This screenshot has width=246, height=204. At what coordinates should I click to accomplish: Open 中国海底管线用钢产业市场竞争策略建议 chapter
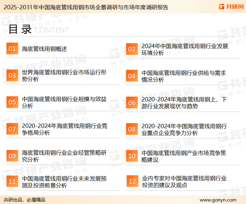(x=184, y=156)
